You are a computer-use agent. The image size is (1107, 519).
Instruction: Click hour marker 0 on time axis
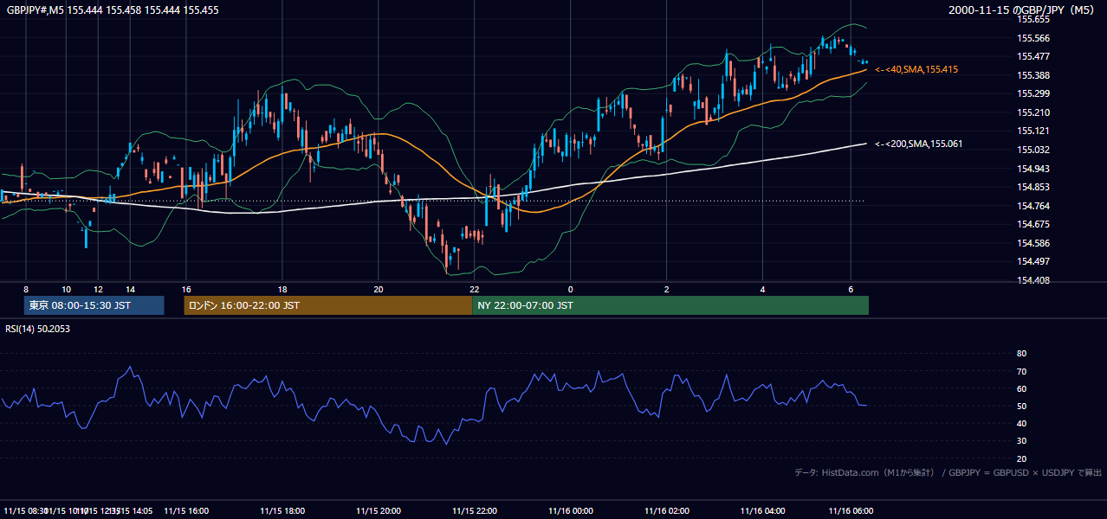571,289
